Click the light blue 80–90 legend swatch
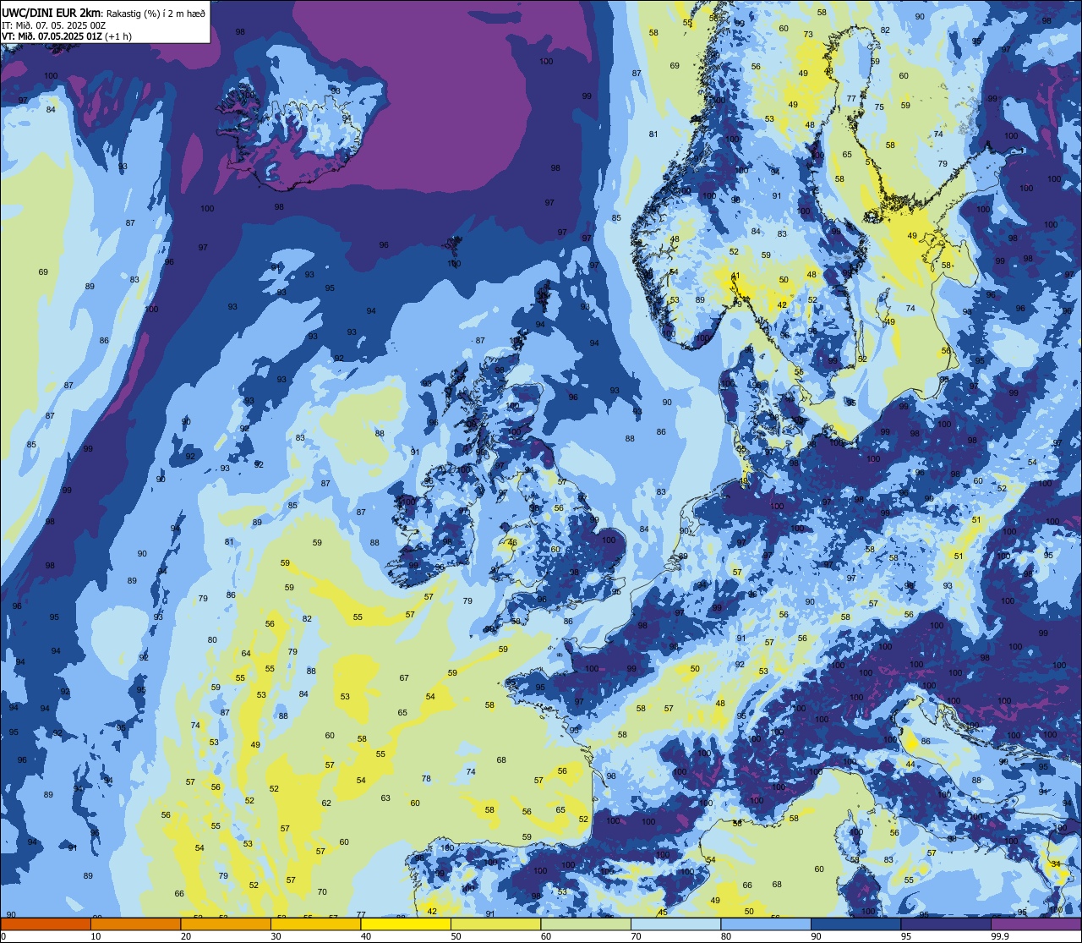 coord(766,924)
